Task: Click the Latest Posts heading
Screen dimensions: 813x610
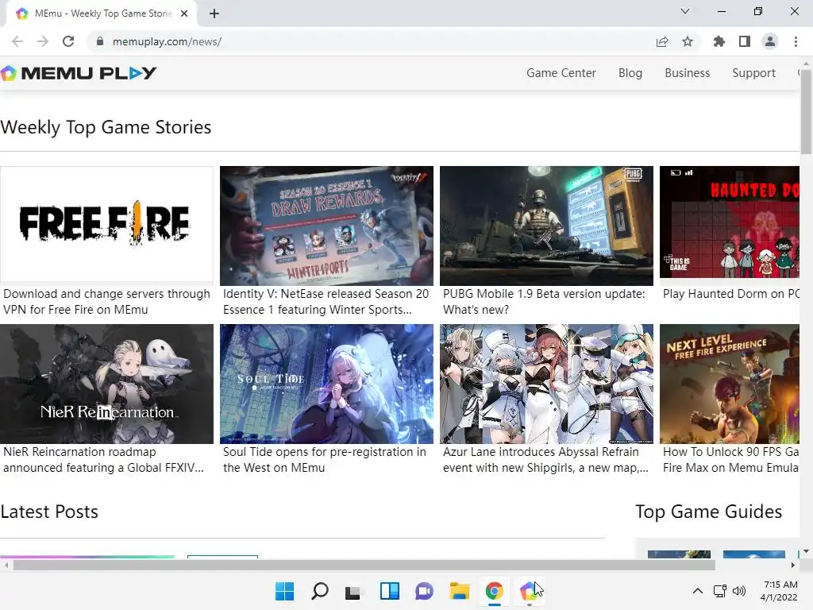Action: (x=49, y=512)
